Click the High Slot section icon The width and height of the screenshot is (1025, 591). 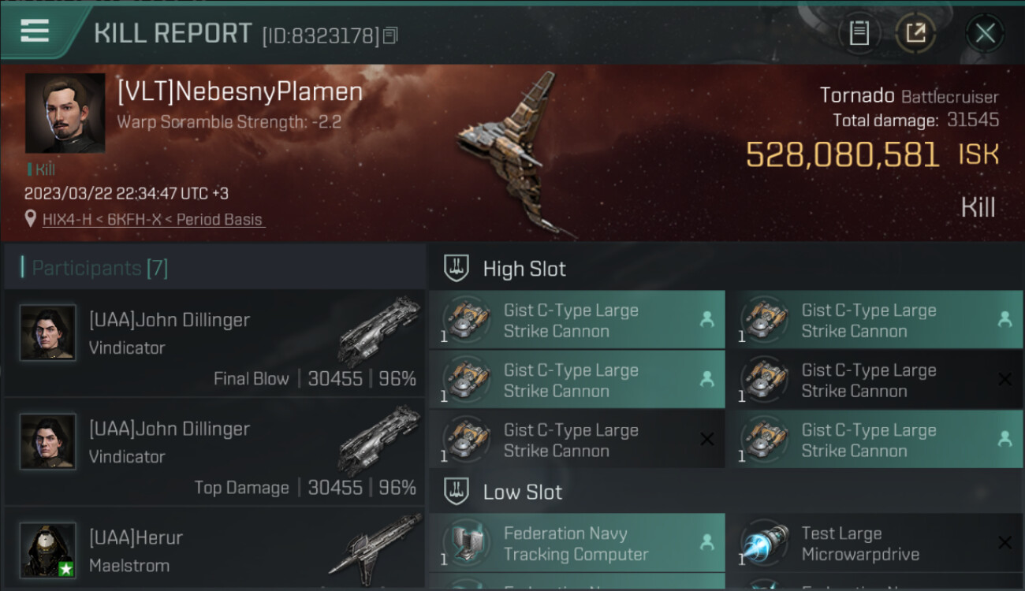tap(457, 268)
